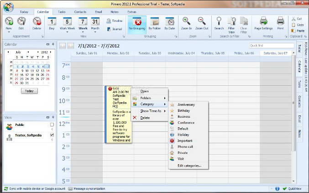Group appointments By Date
Screen dimensions: 309x193
click(170, 23)
